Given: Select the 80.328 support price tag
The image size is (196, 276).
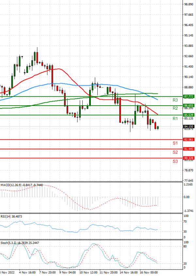Looking at the screenshot, I should click(188, 158).
